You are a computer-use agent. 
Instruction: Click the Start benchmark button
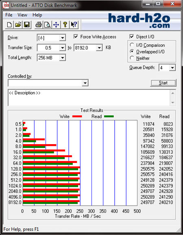(163, 83)
